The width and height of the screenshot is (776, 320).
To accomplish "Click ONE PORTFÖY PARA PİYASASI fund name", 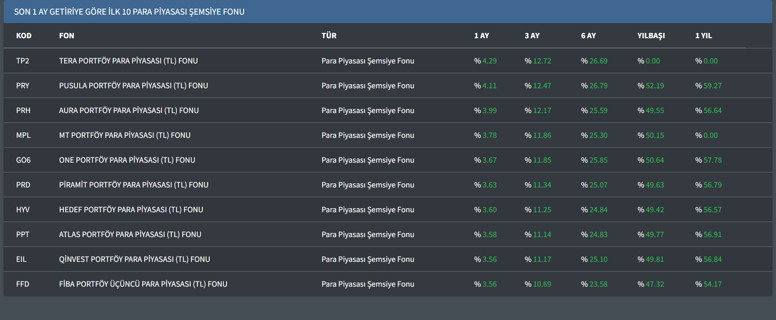I will pyautogui.click(x=127, y=160).
